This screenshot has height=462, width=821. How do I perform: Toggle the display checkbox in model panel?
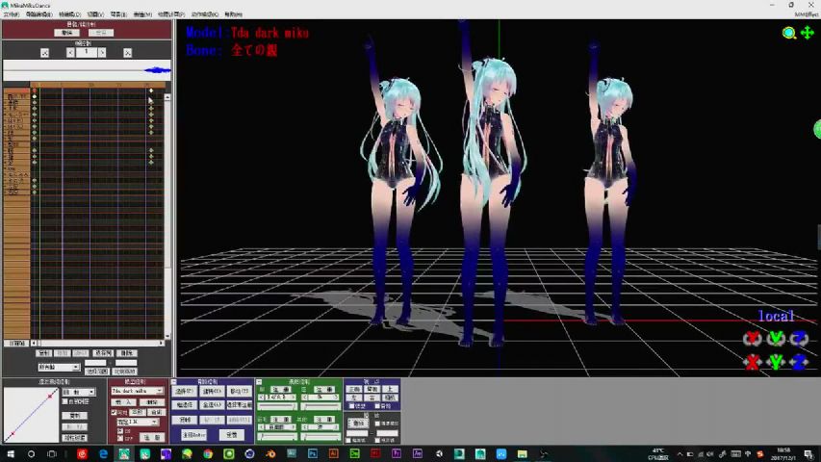[114, 412]
